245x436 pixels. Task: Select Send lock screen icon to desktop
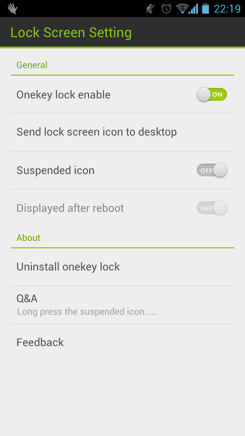click(x=122, y=132)
